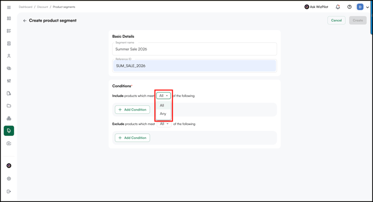Go to Dashboard breadcrumb
Screen dimensions: 373x202
26,7
